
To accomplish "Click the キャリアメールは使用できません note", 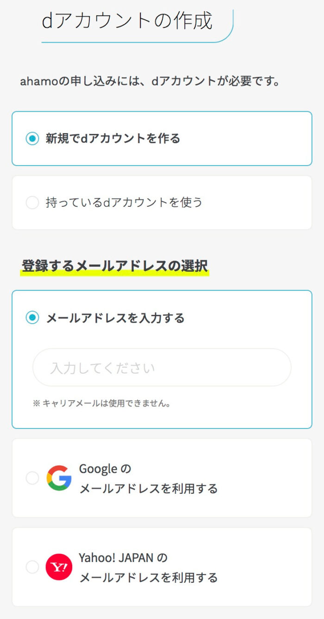I will coord(106,403).
